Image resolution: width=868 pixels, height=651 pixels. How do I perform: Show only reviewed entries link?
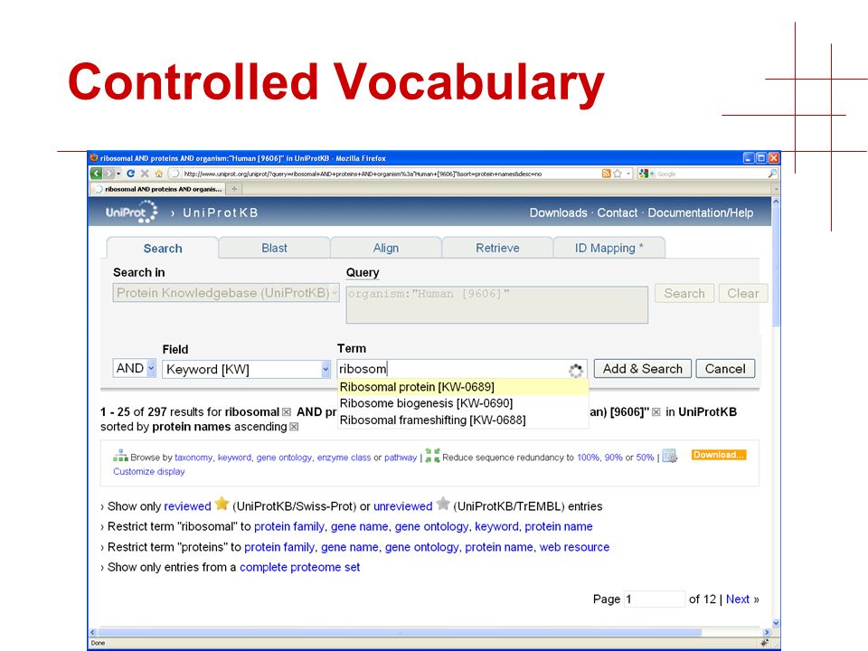click(x=187, y=506)
